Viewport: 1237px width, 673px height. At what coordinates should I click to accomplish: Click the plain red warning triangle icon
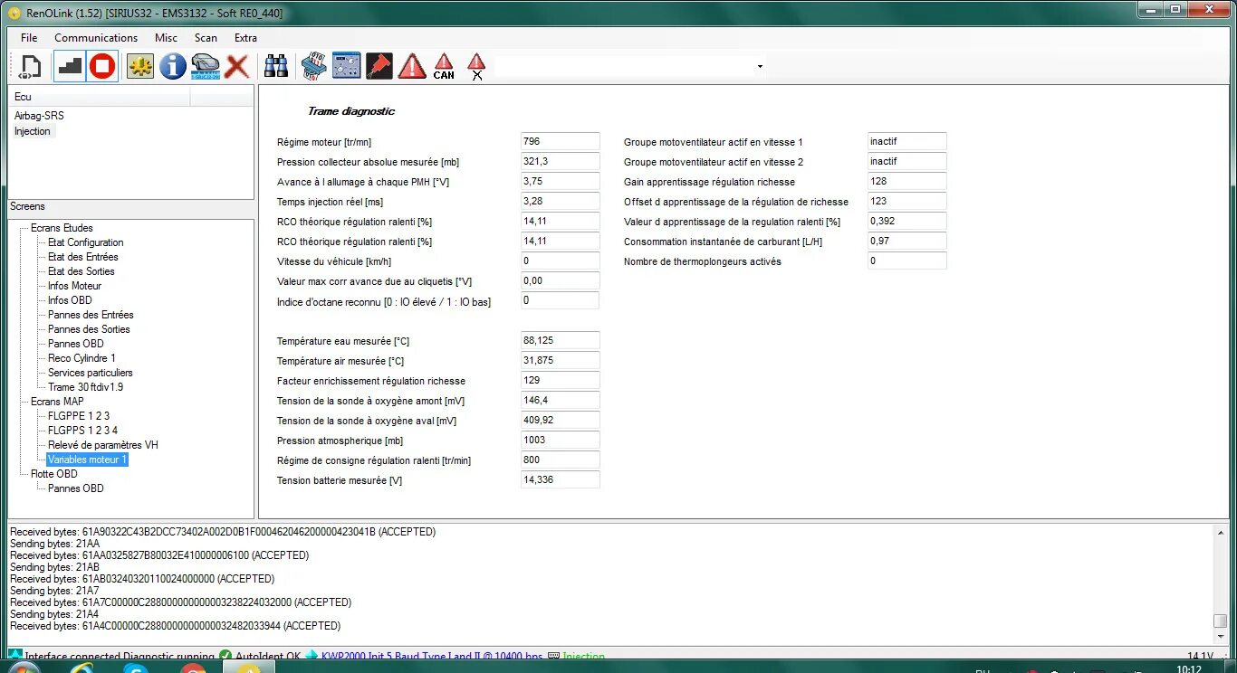point(412,66)
